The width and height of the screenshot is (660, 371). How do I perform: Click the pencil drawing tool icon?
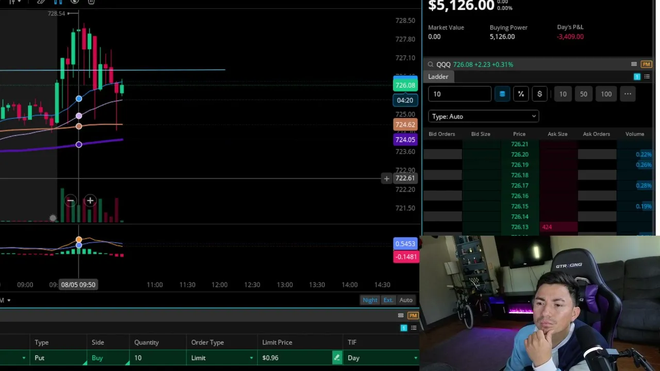coord(41,2)
